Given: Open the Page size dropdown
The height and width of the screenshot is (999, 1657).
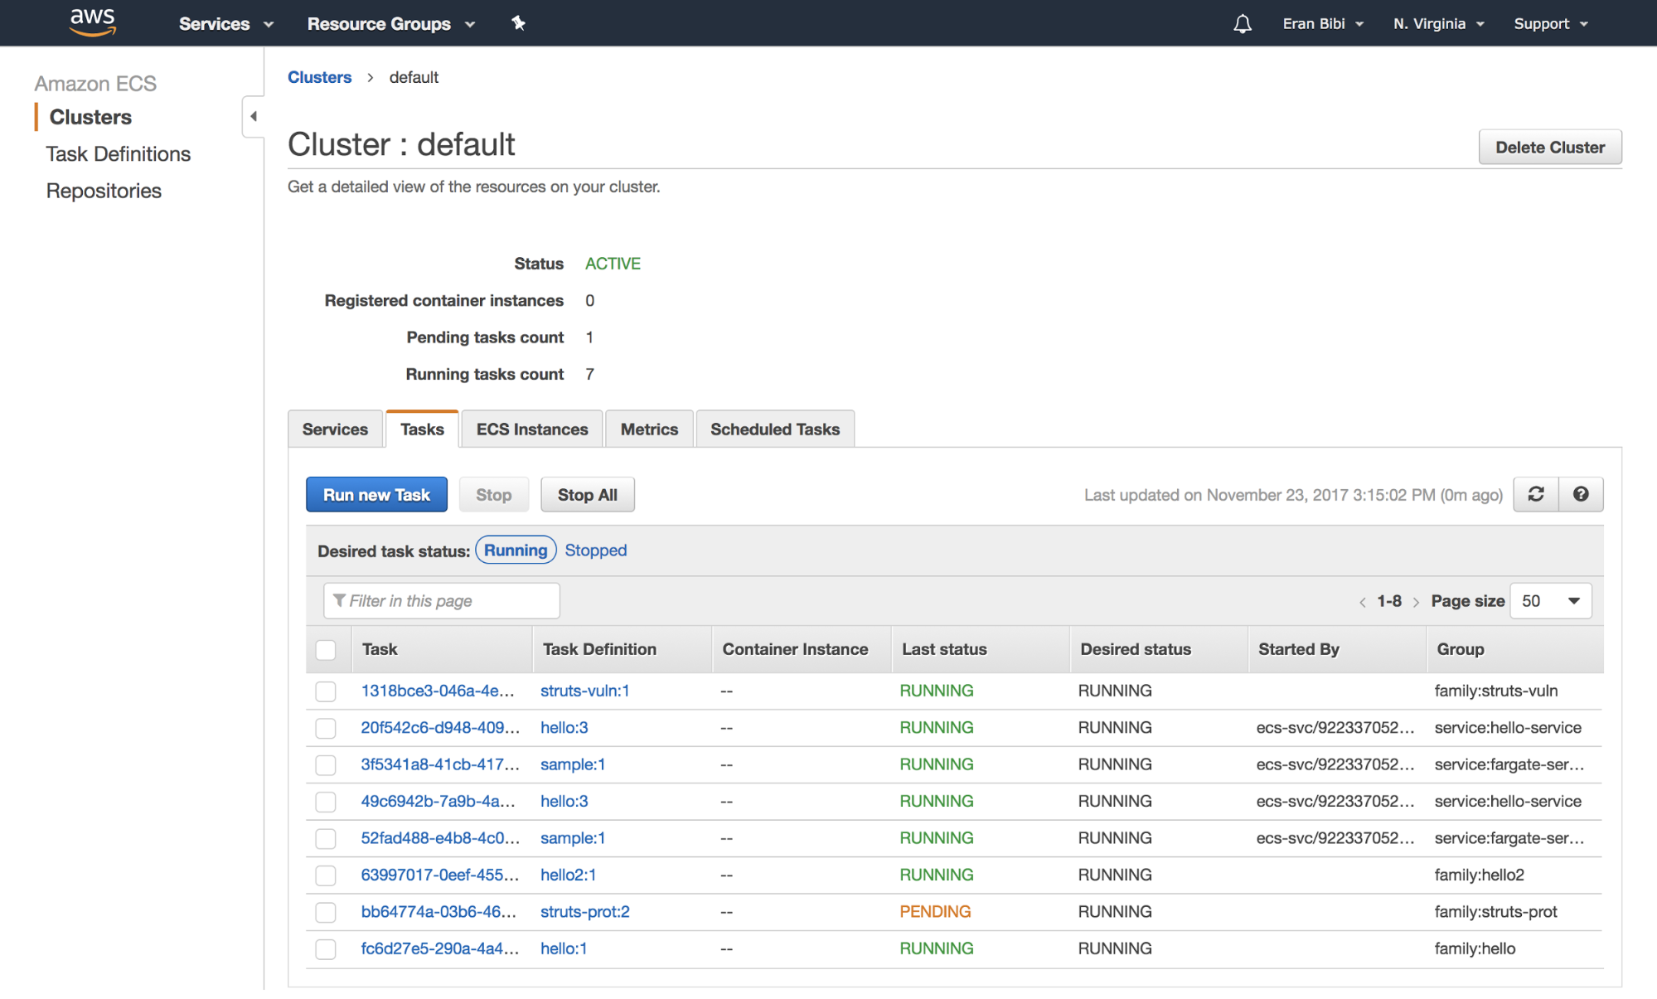Looking at the screenshot, I should [x=1550, y=601].
